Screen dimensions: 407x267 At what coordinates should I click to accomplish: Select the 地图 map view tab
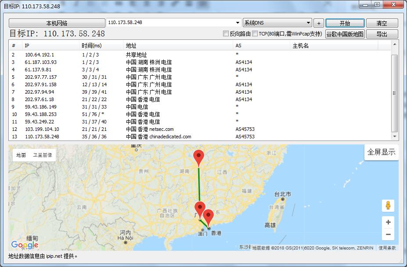(x=21, y=155)
